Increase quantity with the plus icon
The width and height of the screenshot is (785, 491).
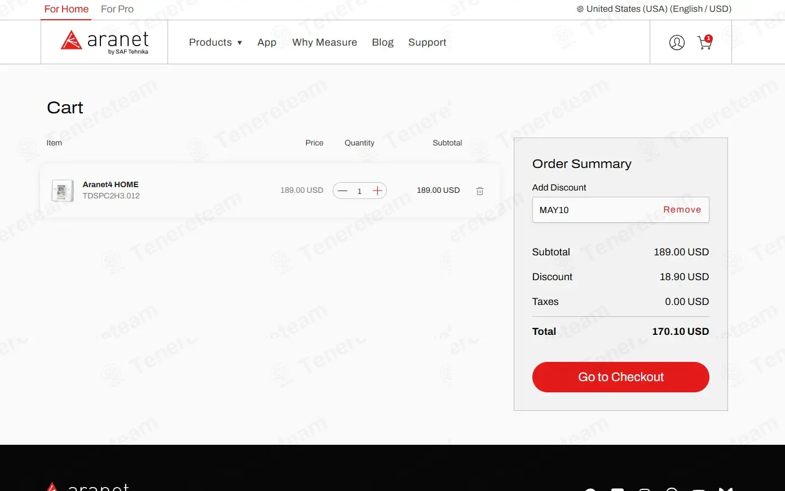pos(377,191)
